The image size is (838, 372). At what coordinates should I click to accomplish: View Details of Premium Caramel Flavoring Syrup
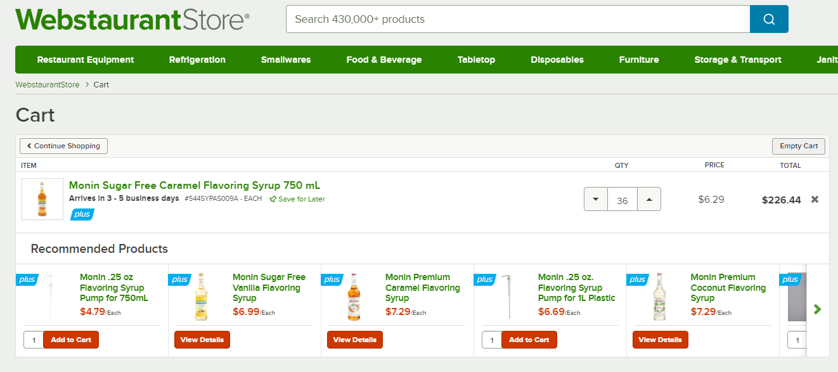point(355,340)
